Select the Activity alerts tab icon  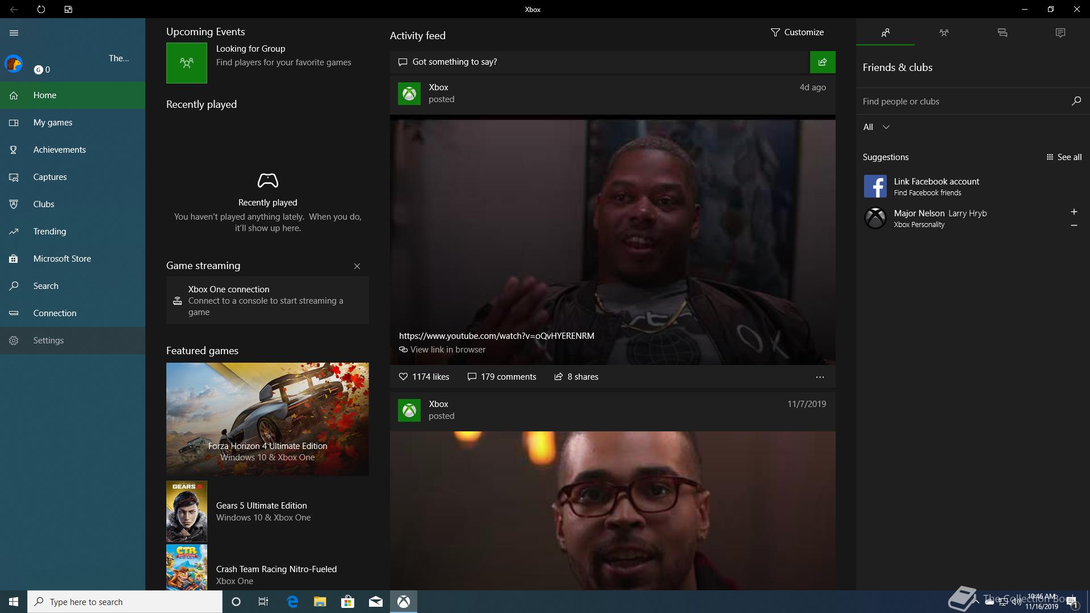[x=1060, y=33]
